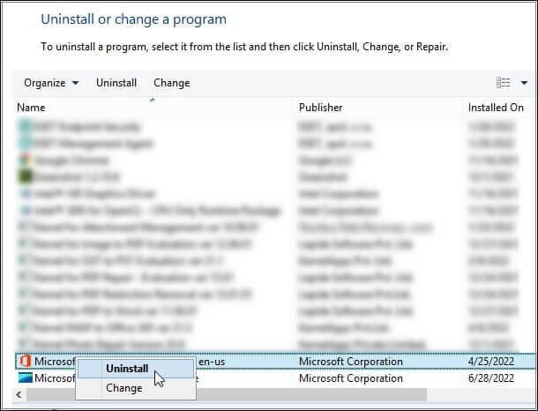This screenshot has width=538, height=411.
Task: Click the horizontal scrollbar left arrow
Action: click(19, 394)
